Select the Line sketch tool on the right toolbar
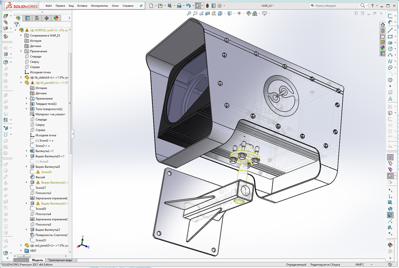The image size is (399, 268). click(390, 31)
